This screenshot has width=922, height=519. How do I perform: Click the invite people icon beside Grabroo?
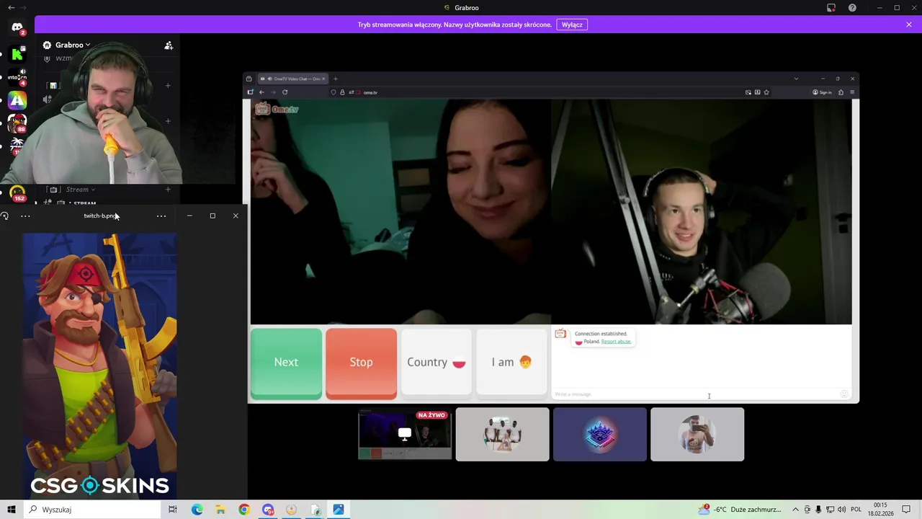point(169,45)
